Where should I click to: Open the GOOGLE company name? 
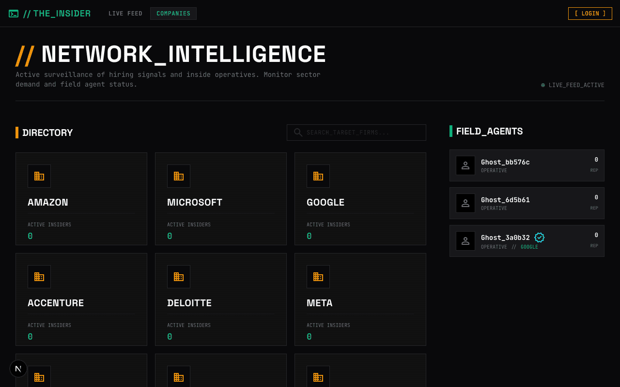[325, 202]
